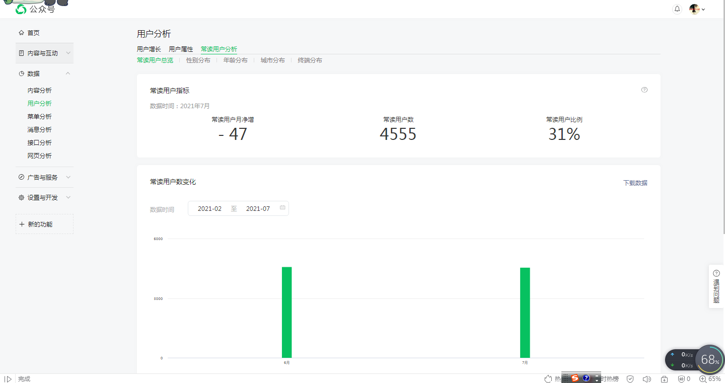Expand the 广告与服务 sidebar section
Screen dimensions: 725x383
pyautogui.click(x=44, y=177)
